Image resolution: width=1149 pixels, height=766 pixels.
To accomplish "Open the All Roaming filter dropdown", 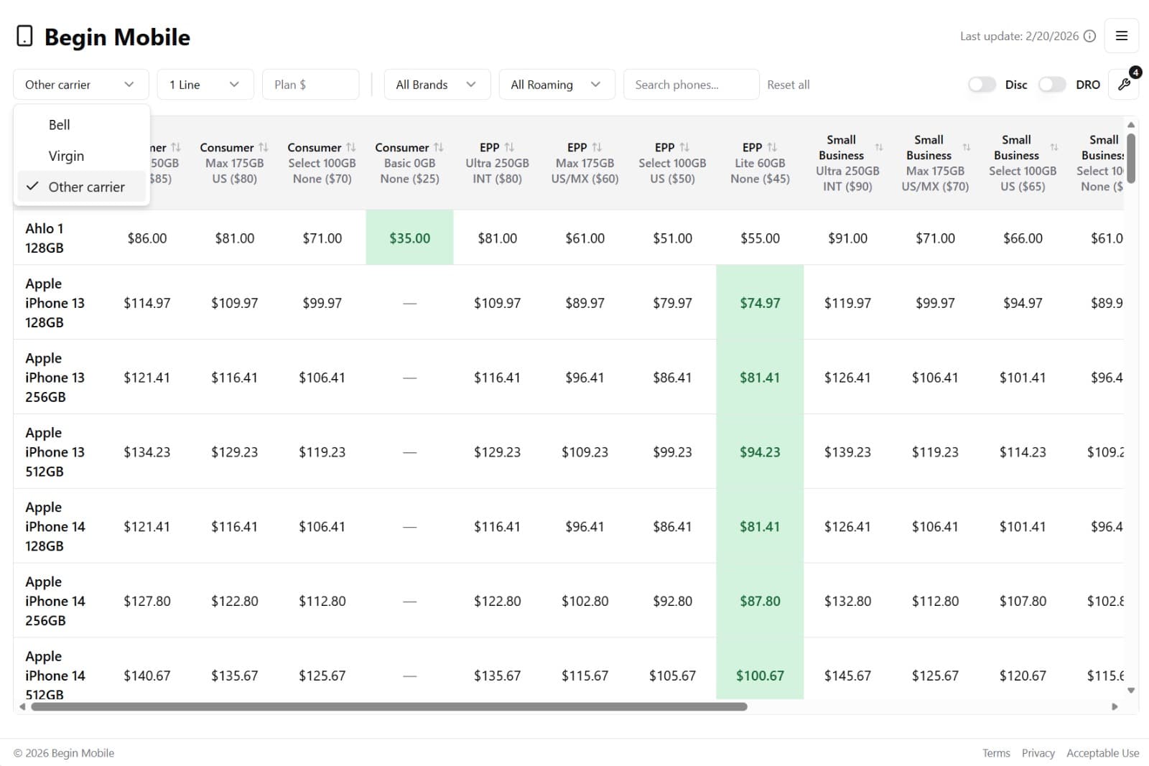I will pyautogui.click(x=556, y=85).
